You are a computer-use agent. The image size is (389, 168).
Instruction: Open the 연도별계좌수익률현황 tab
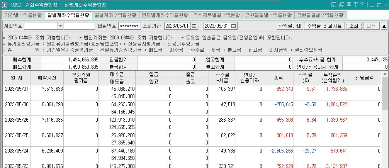coord(165,15)
